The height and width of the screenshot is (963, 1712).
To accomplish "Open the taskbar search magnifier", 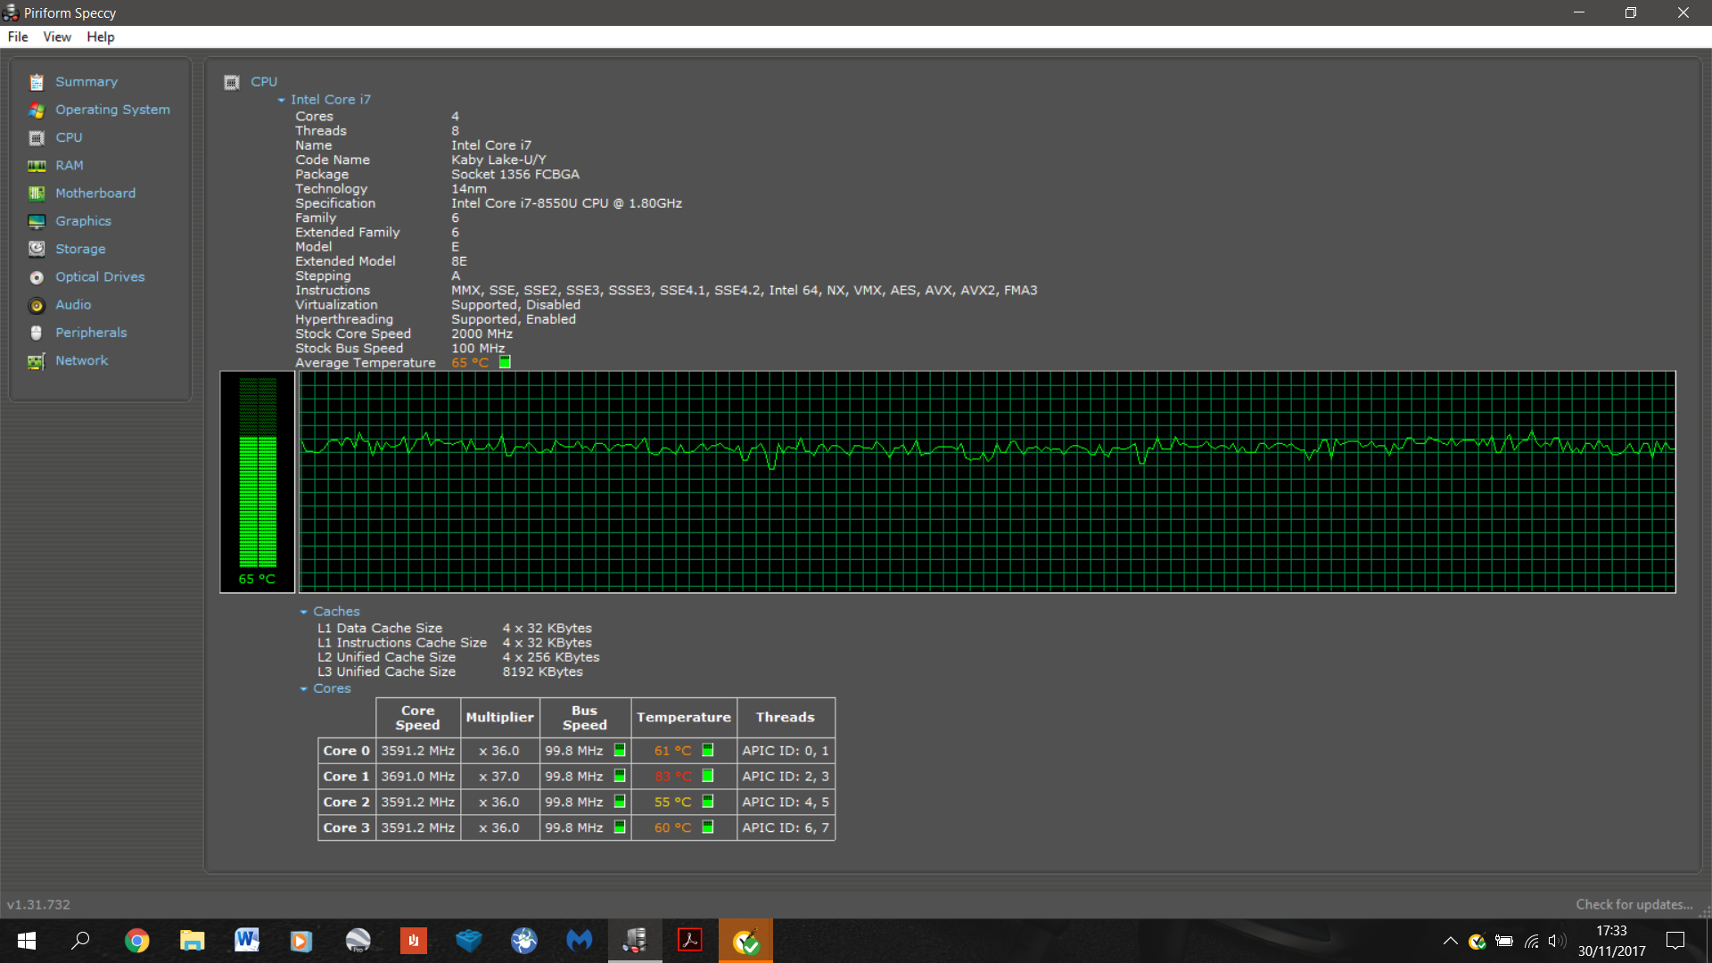I will pos(80,941).
